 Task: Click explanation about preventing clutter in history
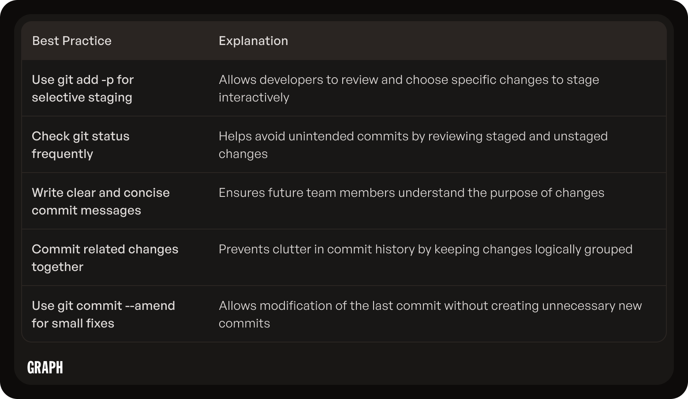(x=426, y=249)
